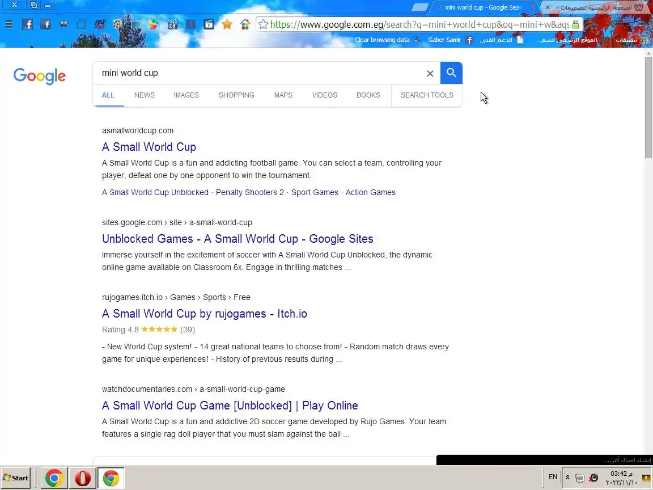The height and width of the screenshot is (490, 653).
Task: Select the ALL search tab
Action: (108, 95)
